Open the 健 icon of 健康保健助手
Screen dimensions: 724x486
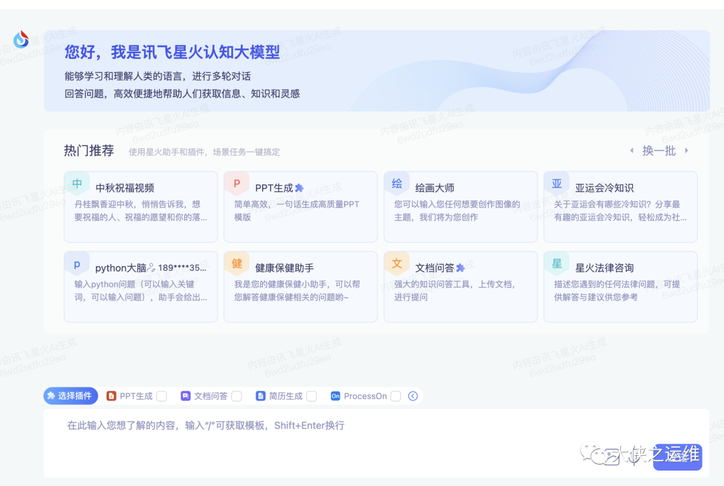click(237, 264)
